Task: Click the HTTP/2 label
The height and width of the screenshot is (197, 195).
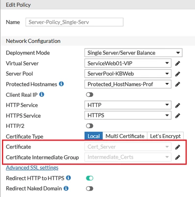Action: pos(15,126)
